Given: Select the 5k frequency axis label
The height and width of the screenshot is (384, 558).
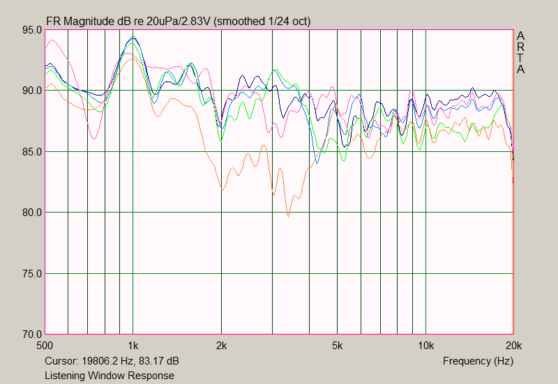Looking at the screenshot, I should click(338, 345).
